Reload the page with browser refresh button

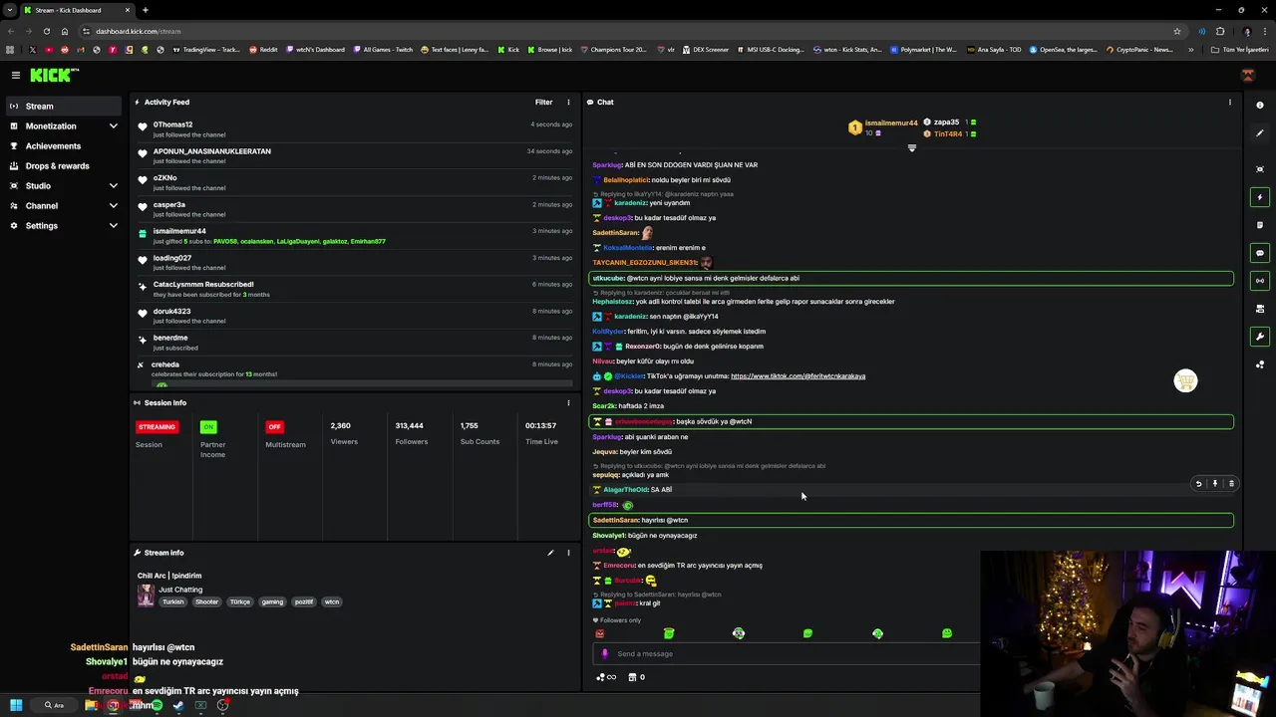click(46, 31)
